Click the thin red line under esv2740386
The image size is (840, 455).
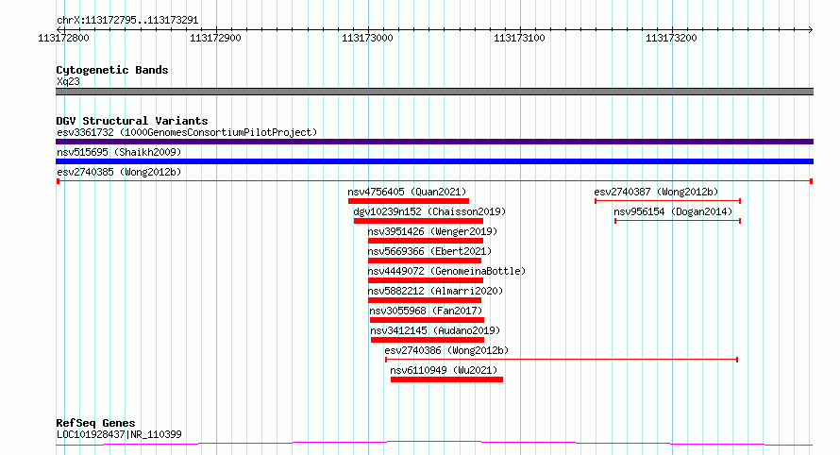point(562,360)
